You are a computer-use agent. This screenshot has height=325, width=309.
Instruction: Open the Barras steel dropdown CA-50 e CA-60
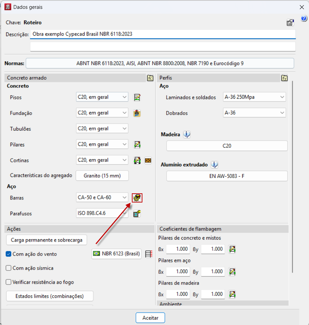click(x=102, y=197)
